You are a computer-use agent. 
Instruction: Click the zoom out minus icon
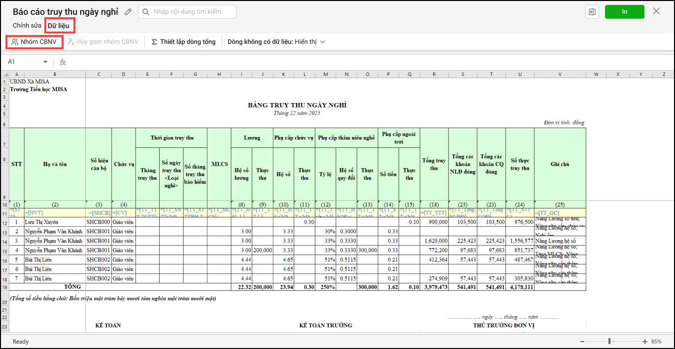(x=582, y=342)
